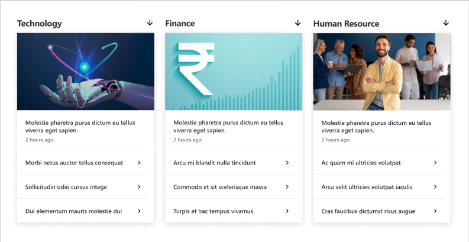Open the Finance card headline article
Viewport: 469px width, 242px height.
(x=228, y=126)
